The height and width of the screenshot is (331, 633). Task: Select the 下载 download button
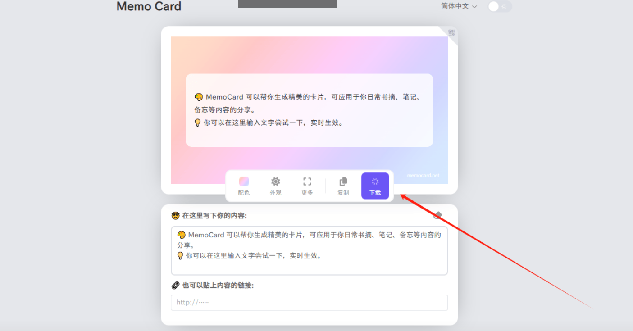375,186
